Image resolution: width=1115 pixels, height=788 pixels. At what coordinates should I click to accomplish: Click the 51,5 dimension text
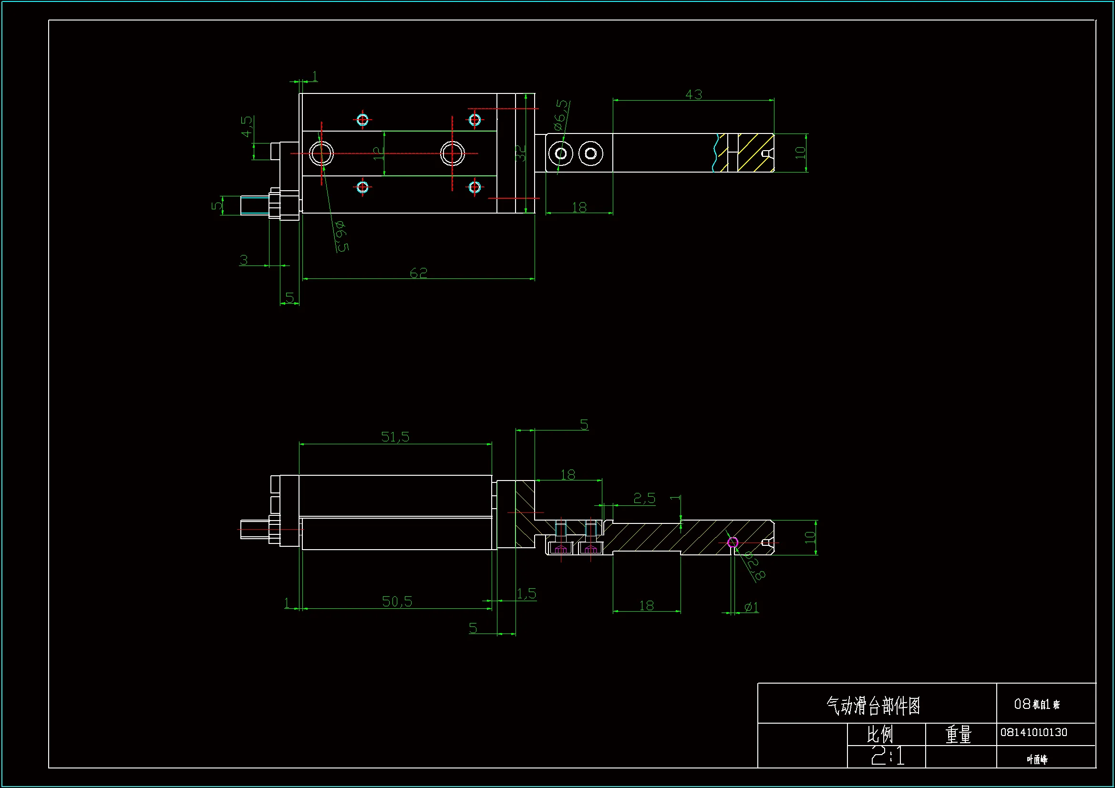point(395,437)
